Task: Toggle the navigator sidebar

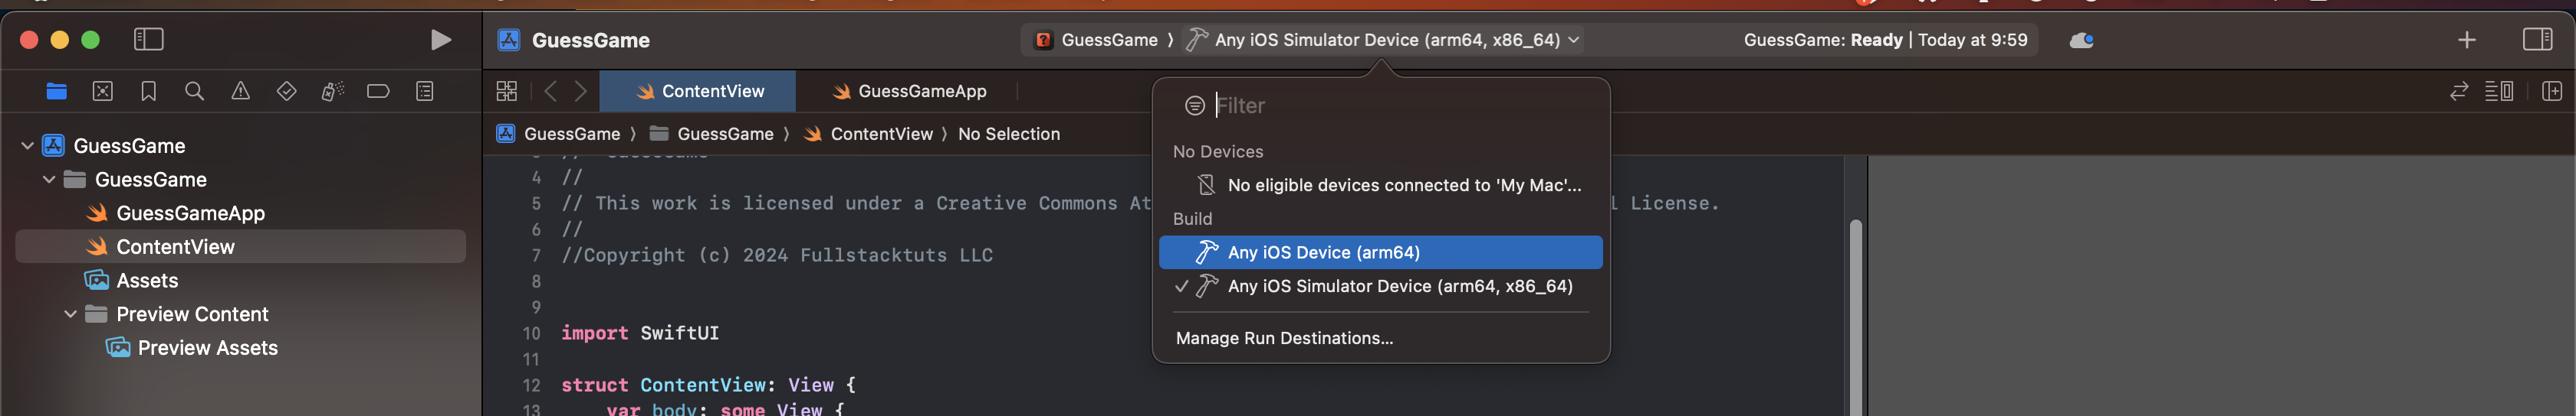Action: click(149, 40)
